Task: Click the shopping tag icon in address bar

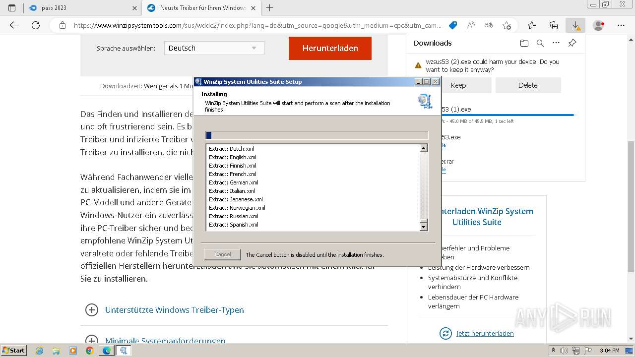Action: coord(452,25)
